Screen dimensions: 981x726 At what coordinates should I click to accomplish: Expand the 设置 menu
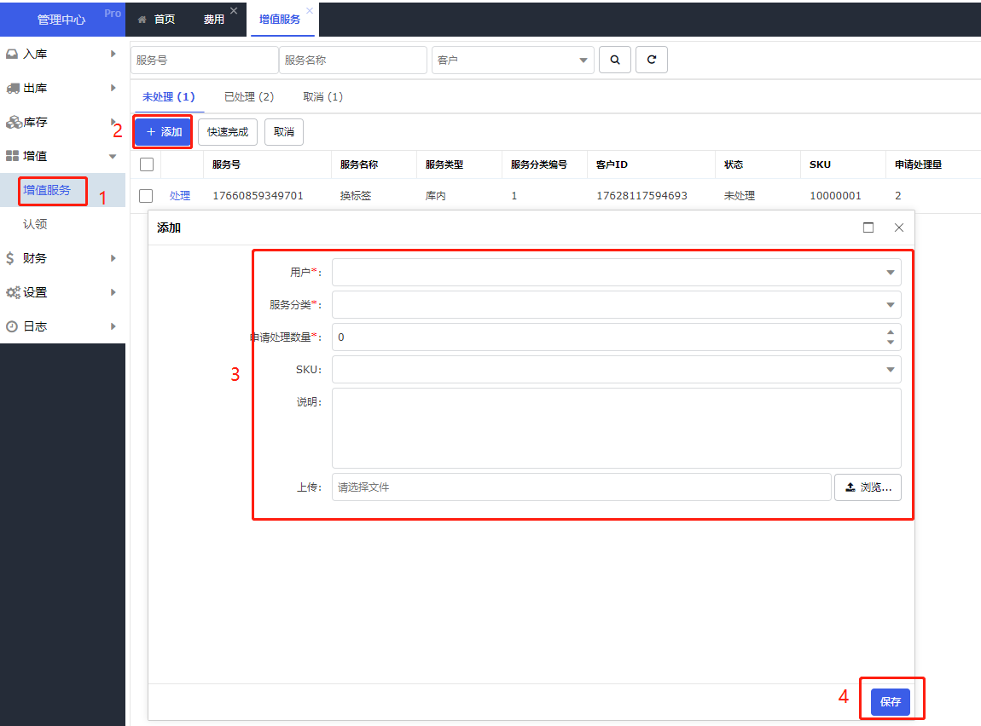(113, 292)
